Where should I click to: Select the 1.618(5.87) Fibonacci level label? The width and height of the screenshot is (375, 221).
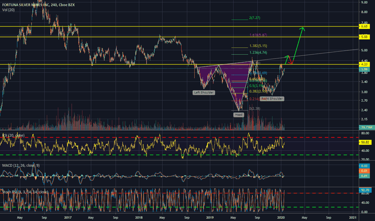[x=258, y=35]
